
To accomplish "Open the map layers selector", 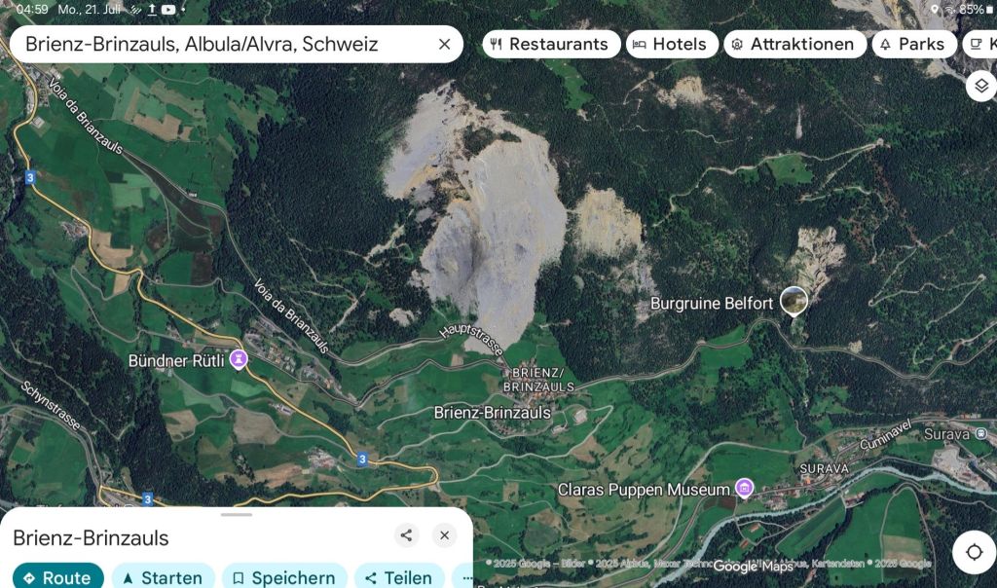I will click(x=981, y=85).
